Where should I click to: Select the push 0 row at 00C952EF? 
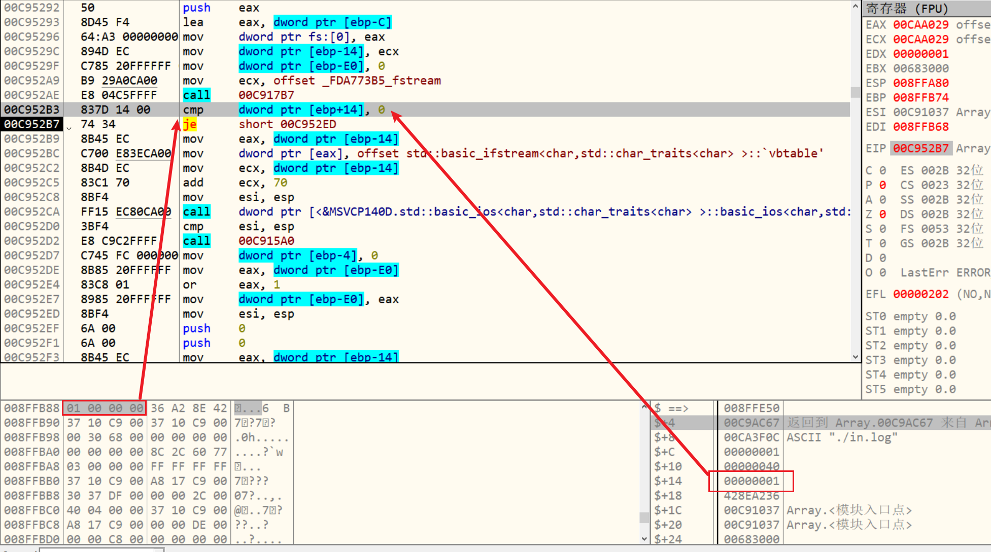[425, 329]
